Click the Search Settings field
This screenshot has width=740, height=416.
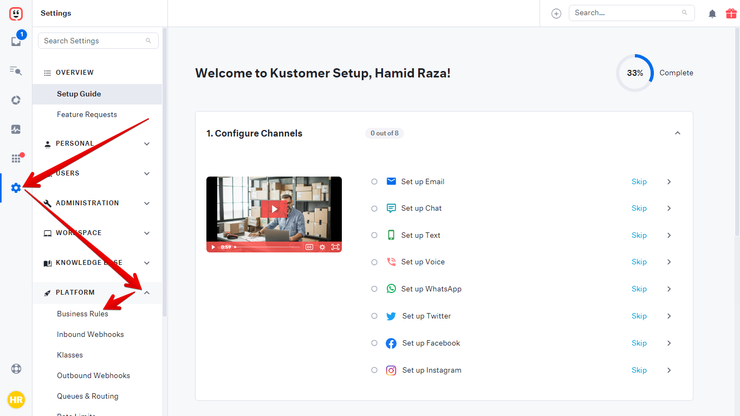coord(98,41)
